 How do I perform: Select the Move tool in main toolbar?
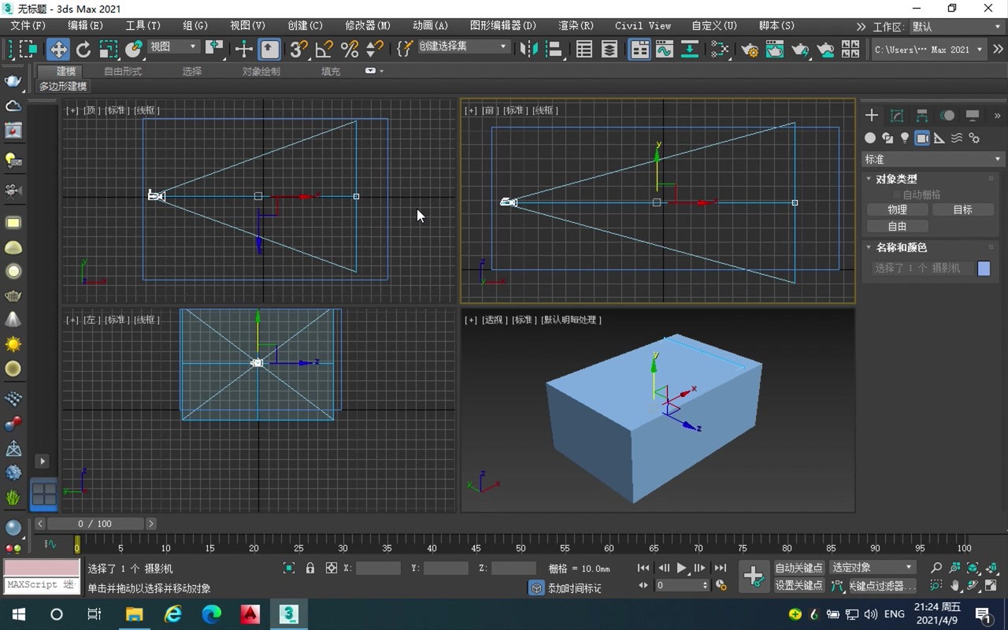point(58,49)
